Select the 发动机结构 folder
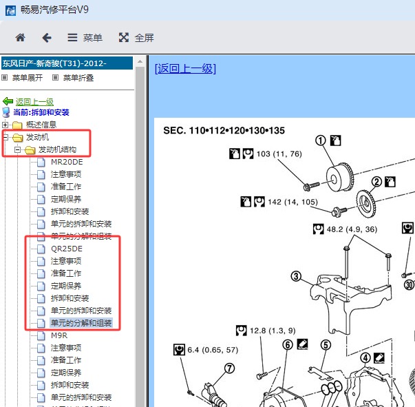 [57, 149]
